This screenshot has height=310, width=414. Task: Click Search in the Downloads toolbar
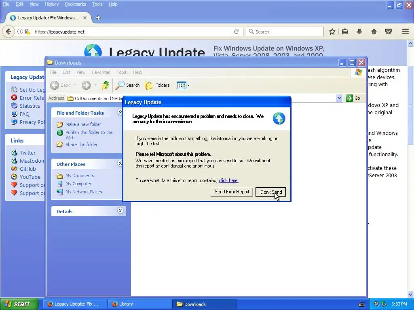click(128, 85)
